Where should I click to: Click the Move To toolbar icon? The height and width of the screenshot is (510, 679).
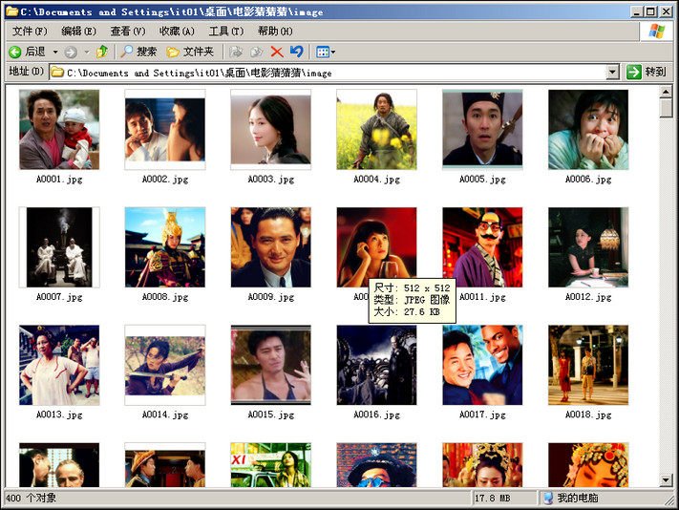[236, 53]
